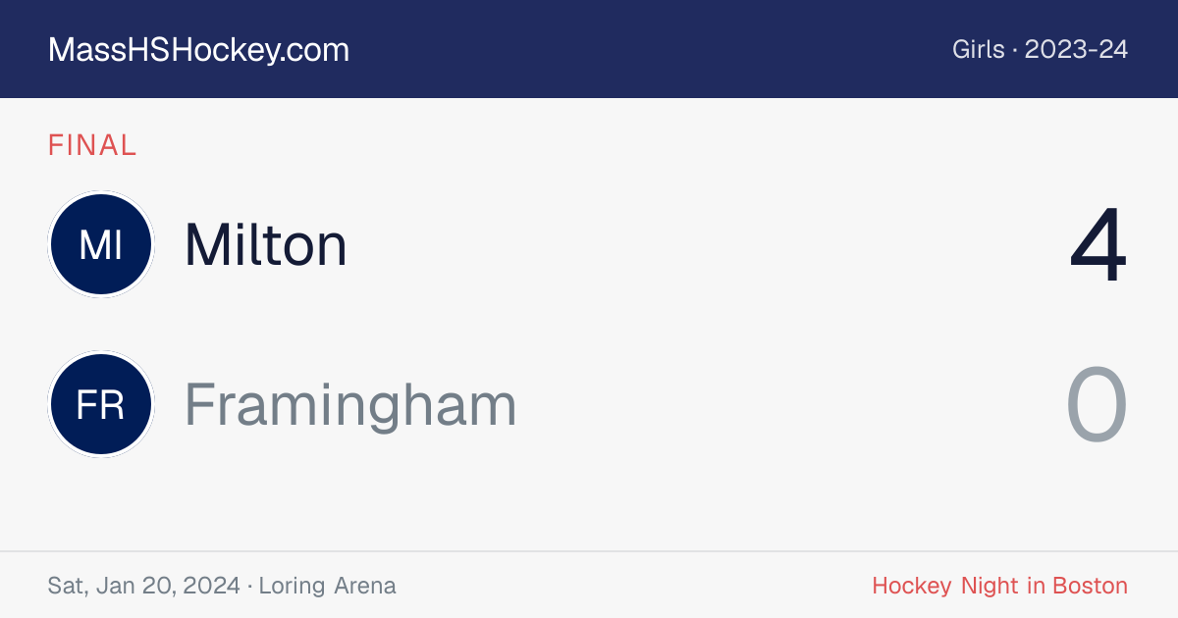Click the Framingham FR team logo
The width and height of the screenshot is (1178, 618).
[100, 404]
